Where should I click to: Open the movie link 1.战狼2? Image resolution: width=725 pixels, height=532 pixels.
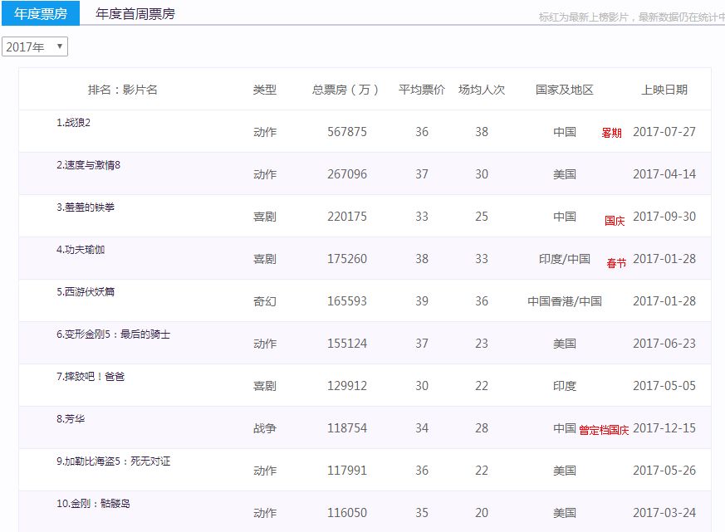click(73, 123)
